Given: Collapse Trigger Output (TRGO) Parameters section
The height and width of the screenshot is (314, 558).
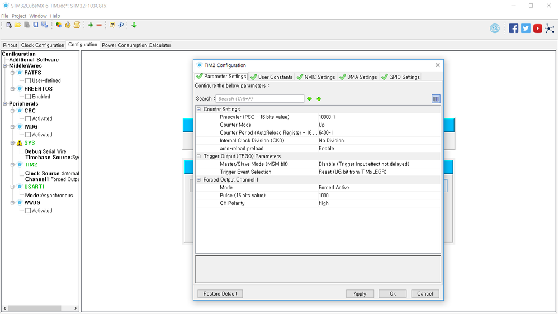Looking at the screenshot, I should pos(199,156).
